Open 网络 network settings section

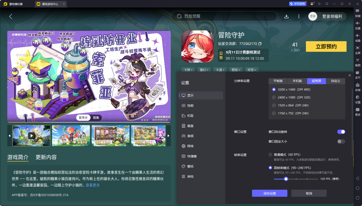click(x=201, y=146)
